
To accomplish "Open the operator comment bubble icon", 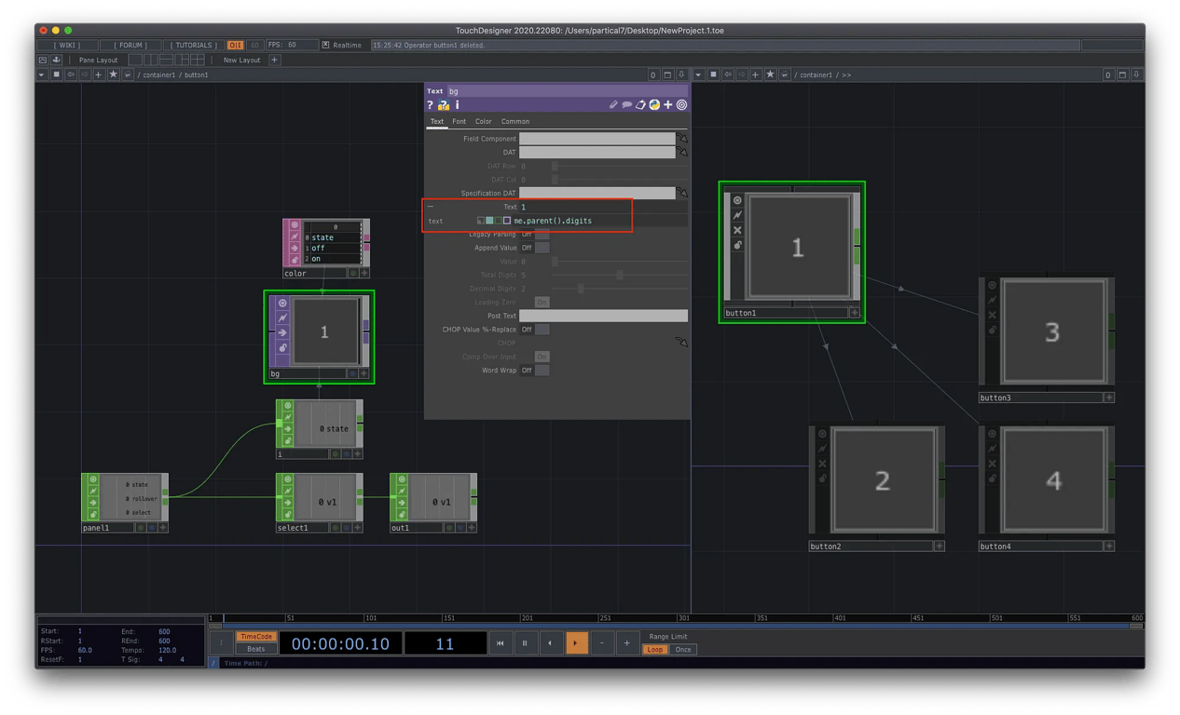I will [627, 105].
